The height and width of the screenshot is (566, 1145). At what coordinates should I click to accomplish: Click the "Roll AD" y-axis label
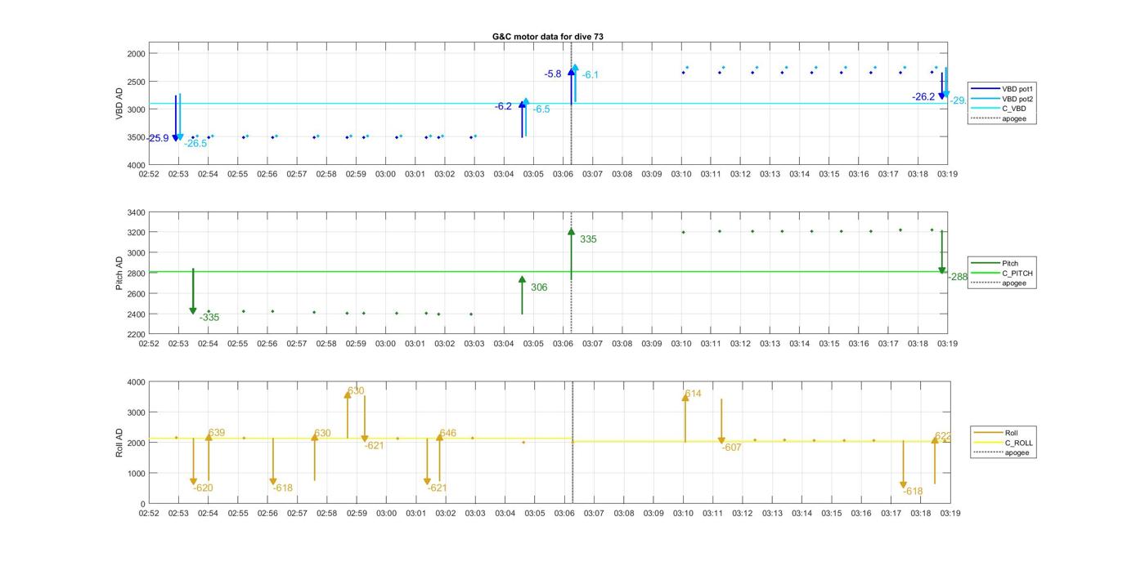(x=119, y=443)
